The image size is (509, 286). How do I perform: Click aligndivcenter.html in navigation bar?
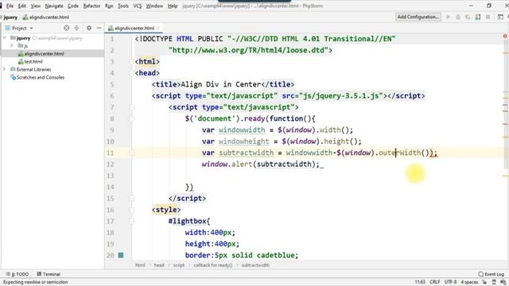(x=46, y=17)
